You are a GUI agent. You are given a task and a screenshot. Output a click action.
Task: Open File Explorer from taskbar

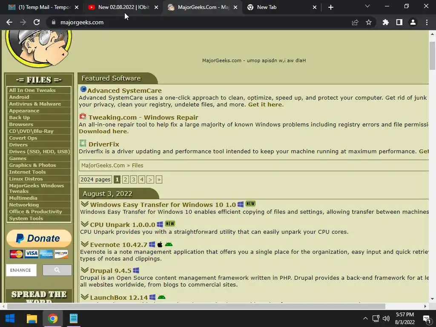point(32,318)
